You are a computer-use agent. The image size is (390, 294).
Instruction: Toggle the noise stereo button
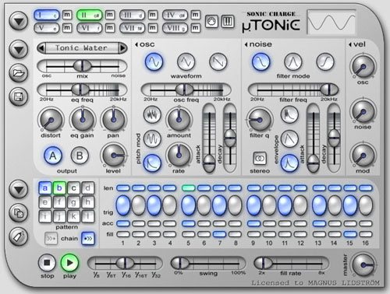(x=260, y=158)
